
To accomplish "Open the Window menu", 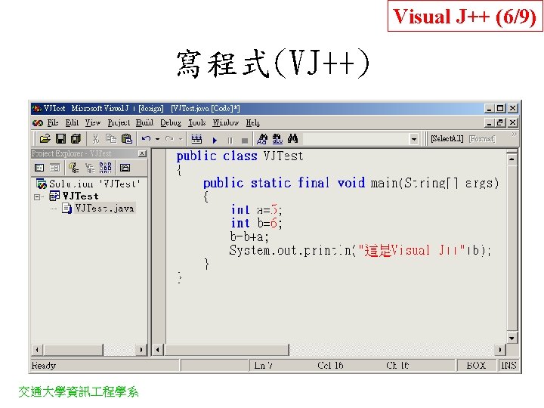I will 225,123.
